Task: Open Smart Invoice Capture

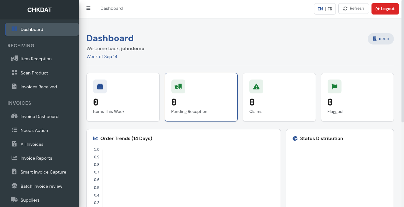Action: tap(42, 172)
